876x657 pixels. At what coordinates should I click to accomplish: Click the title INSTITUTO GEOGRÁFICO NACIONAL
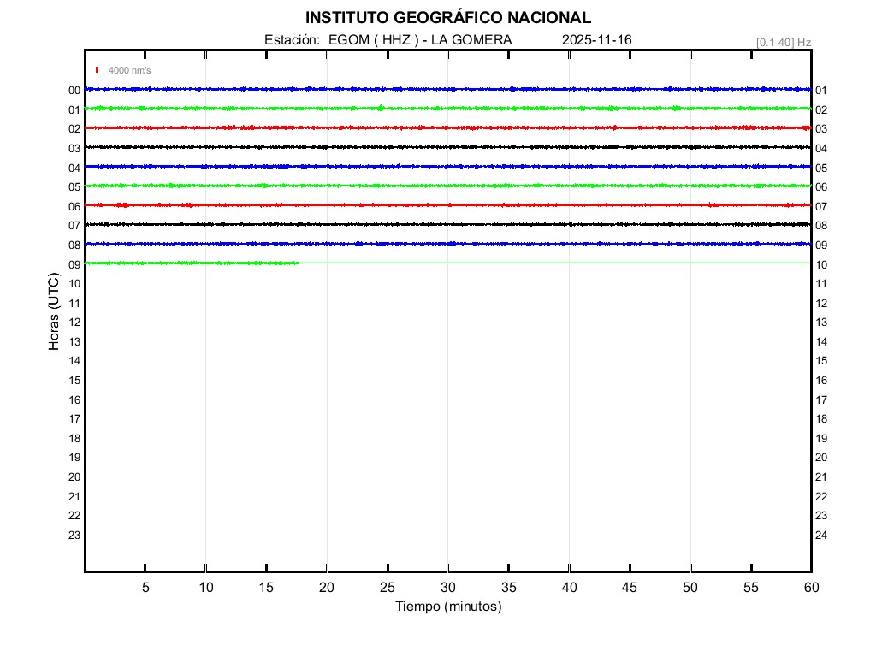(x=447, y=18)
